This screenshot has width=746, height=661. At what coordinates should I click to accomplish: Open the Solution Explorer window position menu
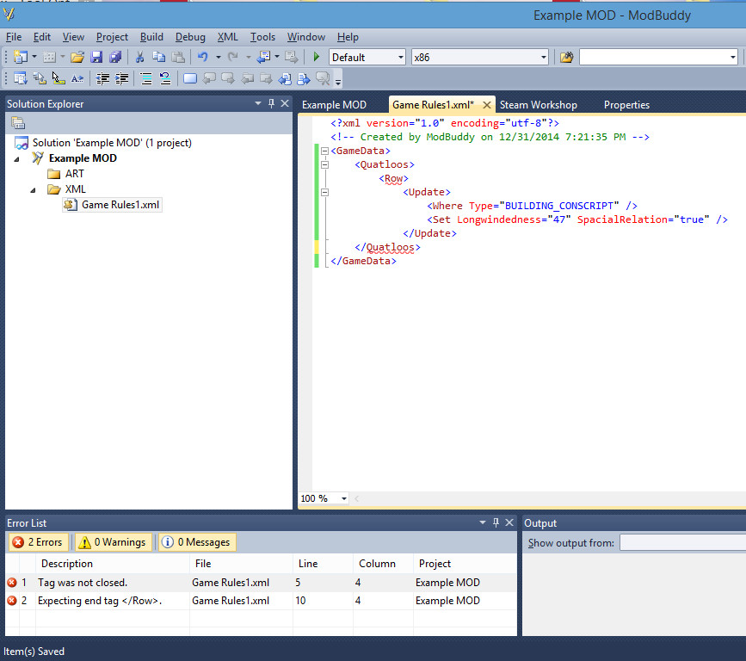tap(258, 103)
